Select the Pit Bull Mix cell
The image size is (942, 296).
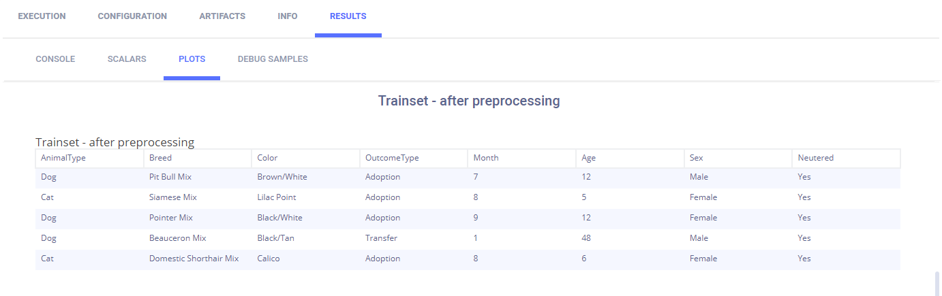click(x=170, y=177)
